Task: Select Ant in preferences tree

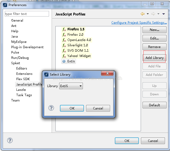Action: coord(14,26)
